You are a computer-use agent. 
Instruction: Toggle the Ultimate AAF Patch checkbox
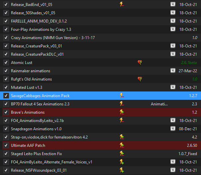[6, 146]
